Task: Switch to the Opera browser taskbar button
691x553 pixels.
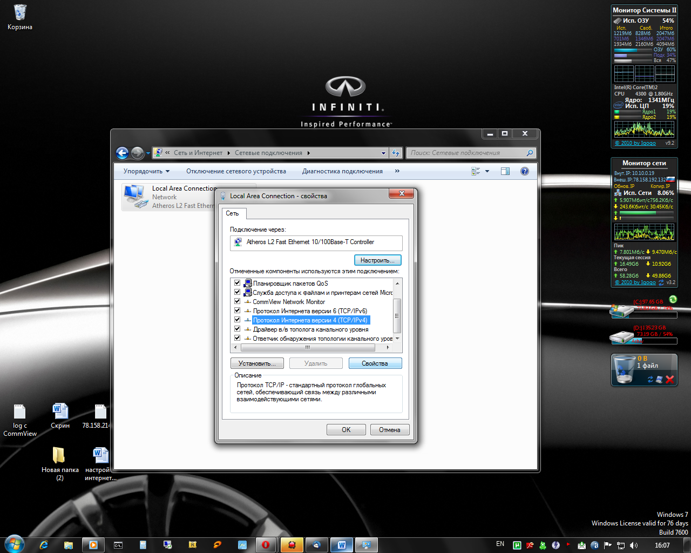Action: tap(266, 545)
